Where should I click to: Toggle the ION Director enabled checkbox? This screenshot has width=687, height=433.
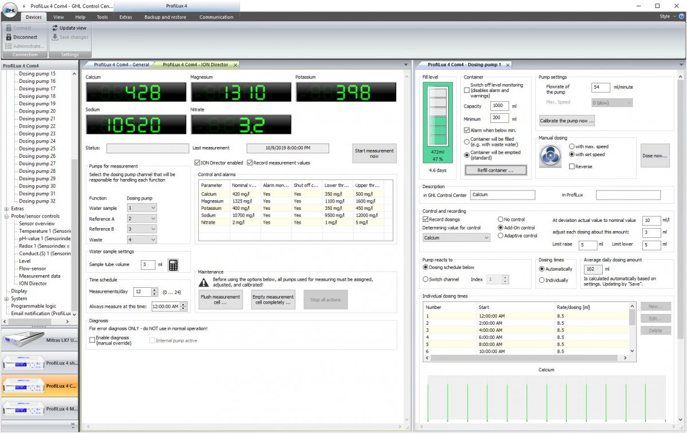[x=198, y=163]
